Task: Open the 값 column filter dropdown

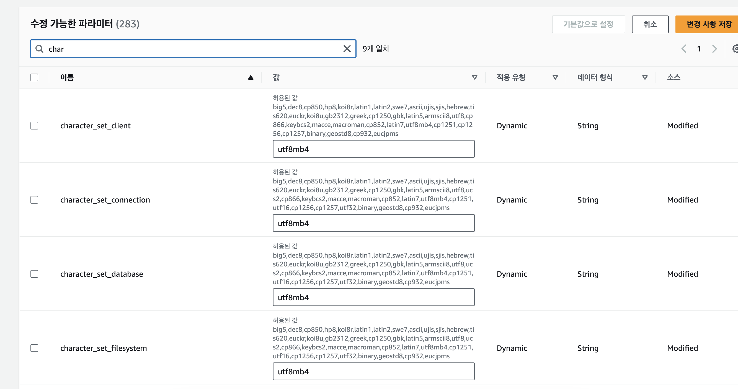Action: point(474,77)
